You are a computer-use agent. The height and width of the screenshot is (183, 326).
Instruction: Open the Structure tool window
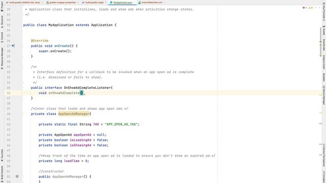2,21
